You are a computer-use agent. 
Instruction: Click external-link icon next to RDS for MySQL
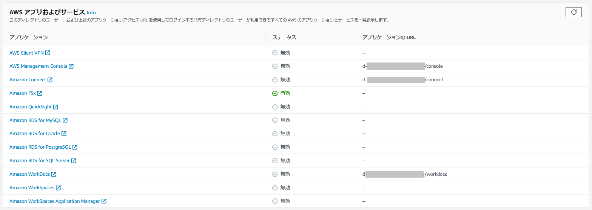pyautogui.click(x=65, y=120)
